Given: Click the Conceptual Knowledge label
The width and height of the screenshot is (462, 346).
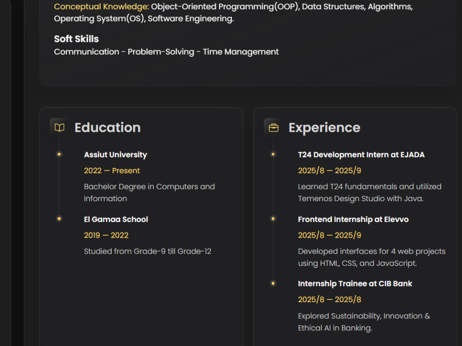Looking at the screenshot, I should tap(101, 6).
